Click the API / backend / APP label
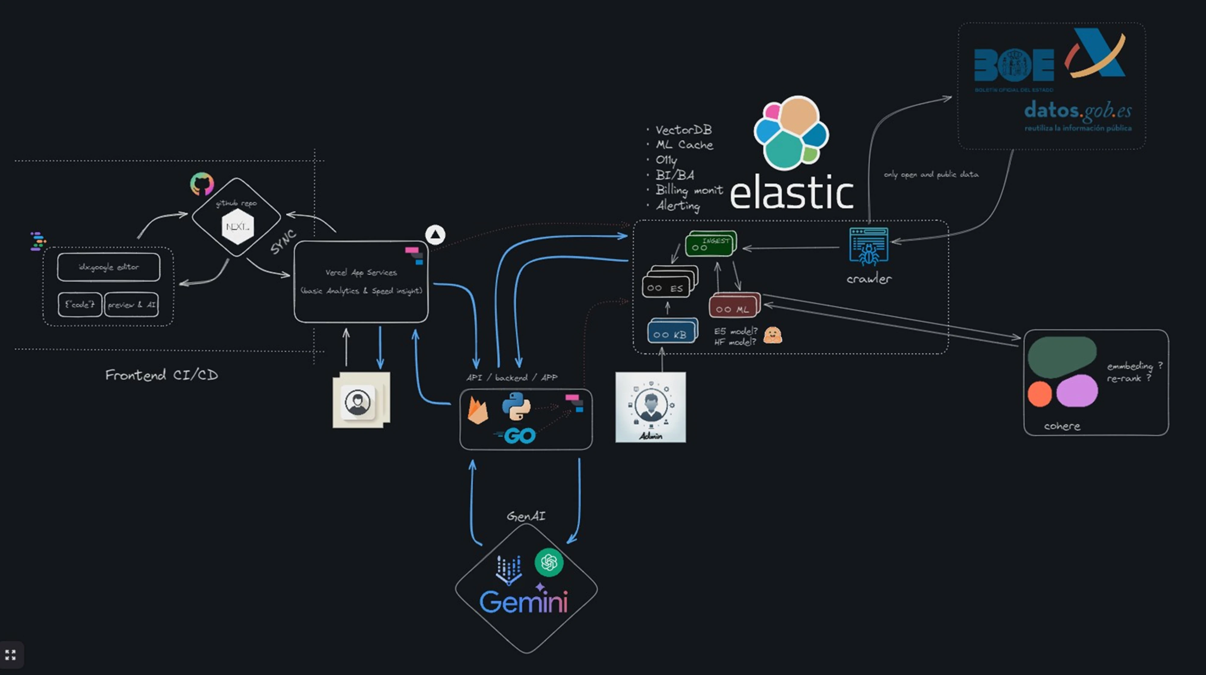 (512, 377)
